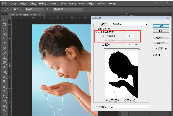Select the History Brush tool
Image resolution: width=173 pixels, height=116 pixels.
click(x=4, y=63)
